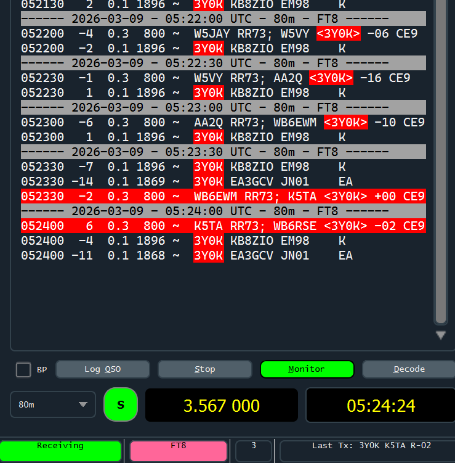Click the status bar box showing 3
The height and width of the screenshot is (463, 455).
[x=254, y=451]
